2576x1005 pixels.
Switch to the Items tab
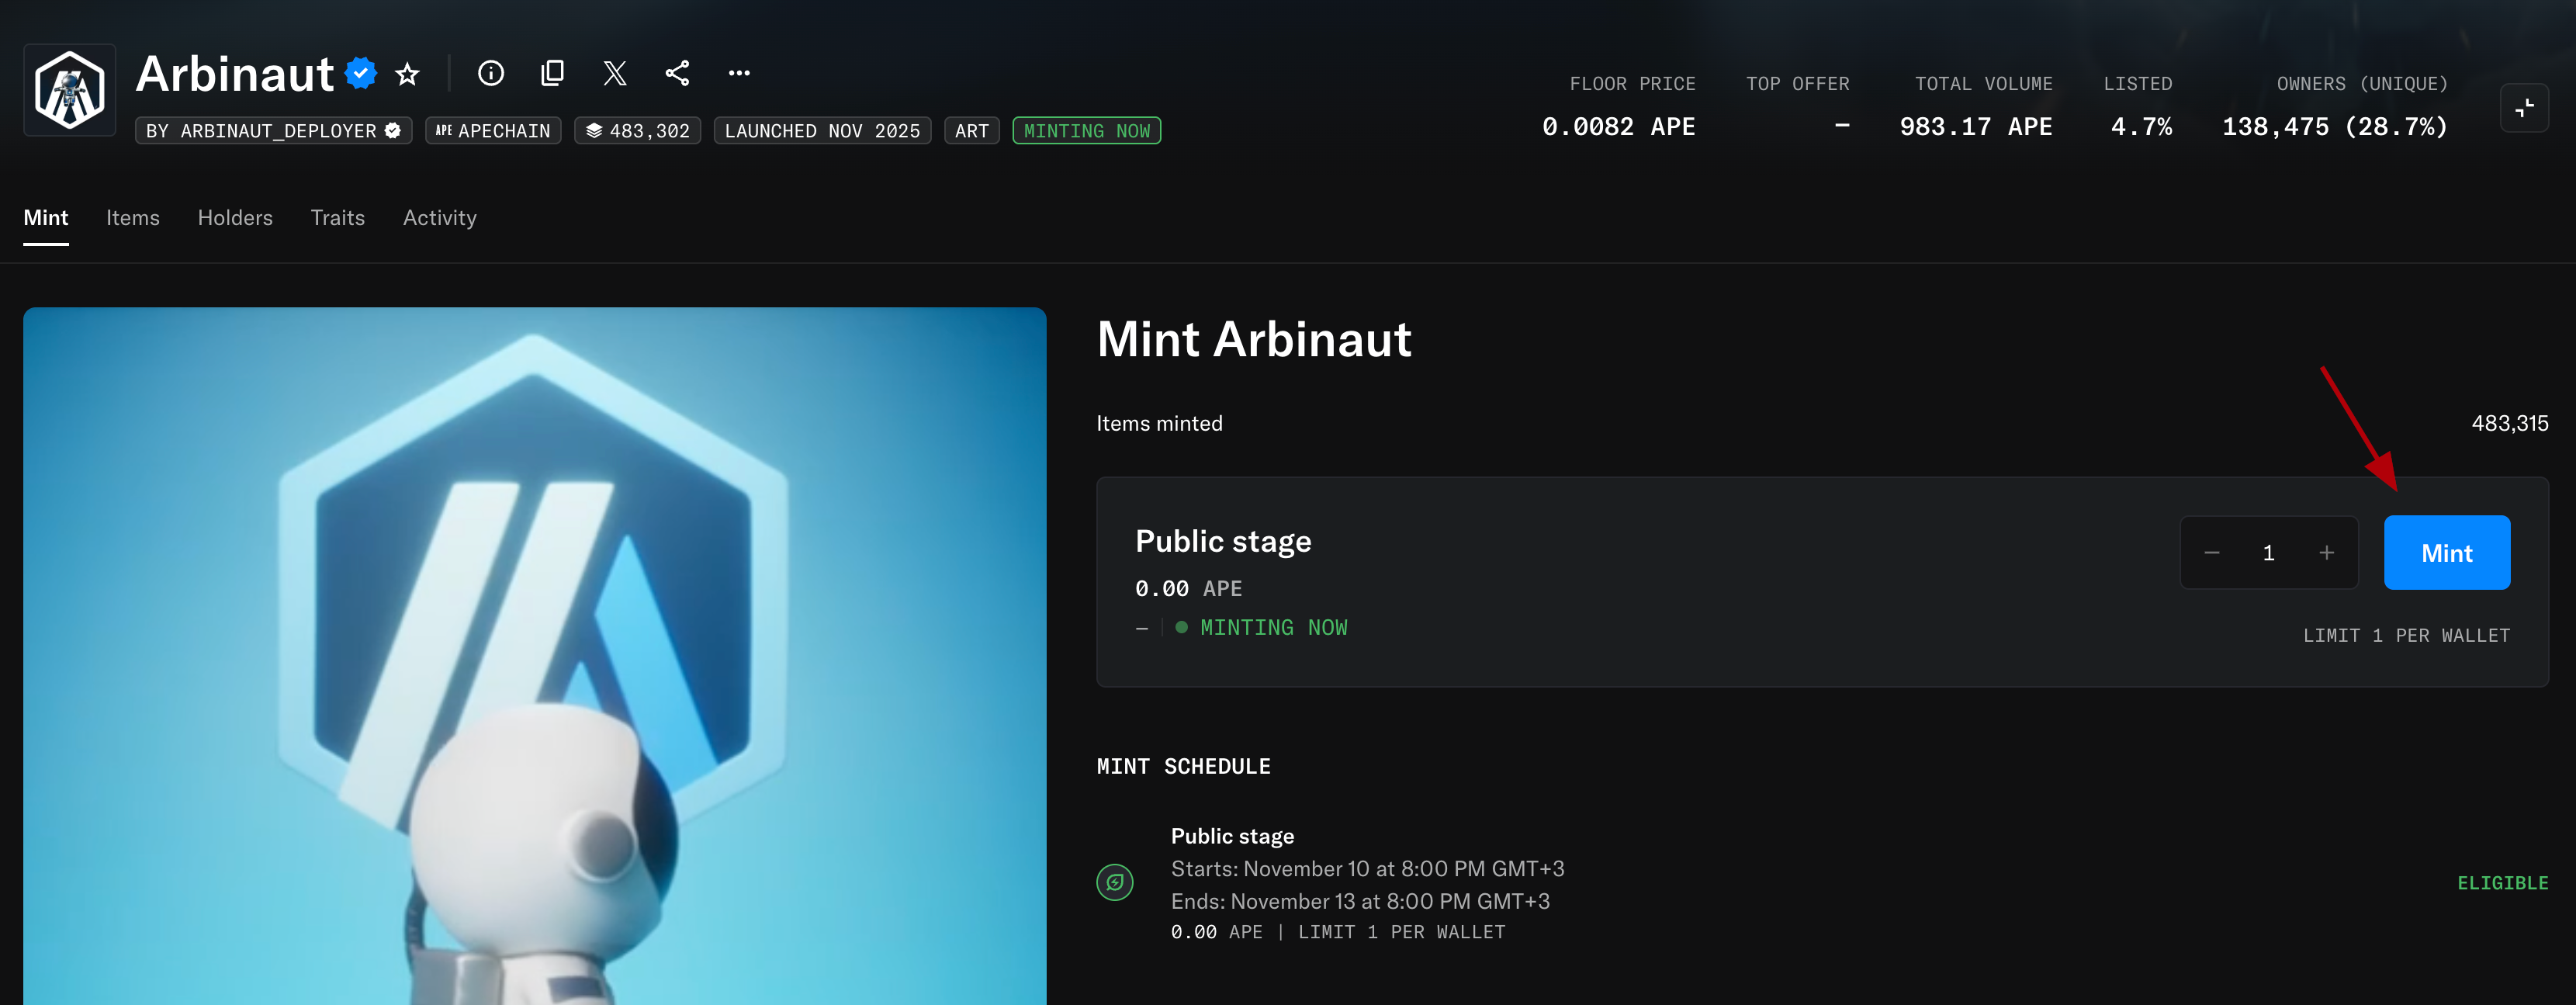133,218
